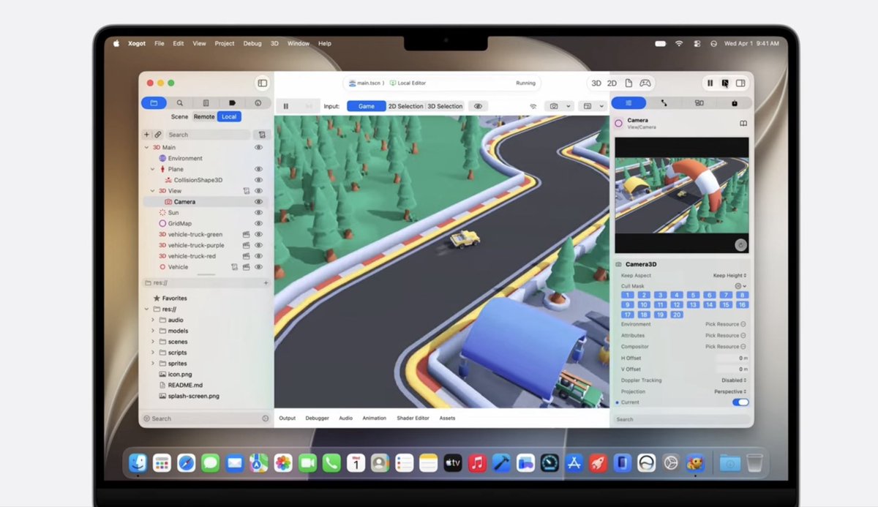Pick a resource for Environment
The height and width of the screenshot is (507, 878).
(x=725, y=324)
